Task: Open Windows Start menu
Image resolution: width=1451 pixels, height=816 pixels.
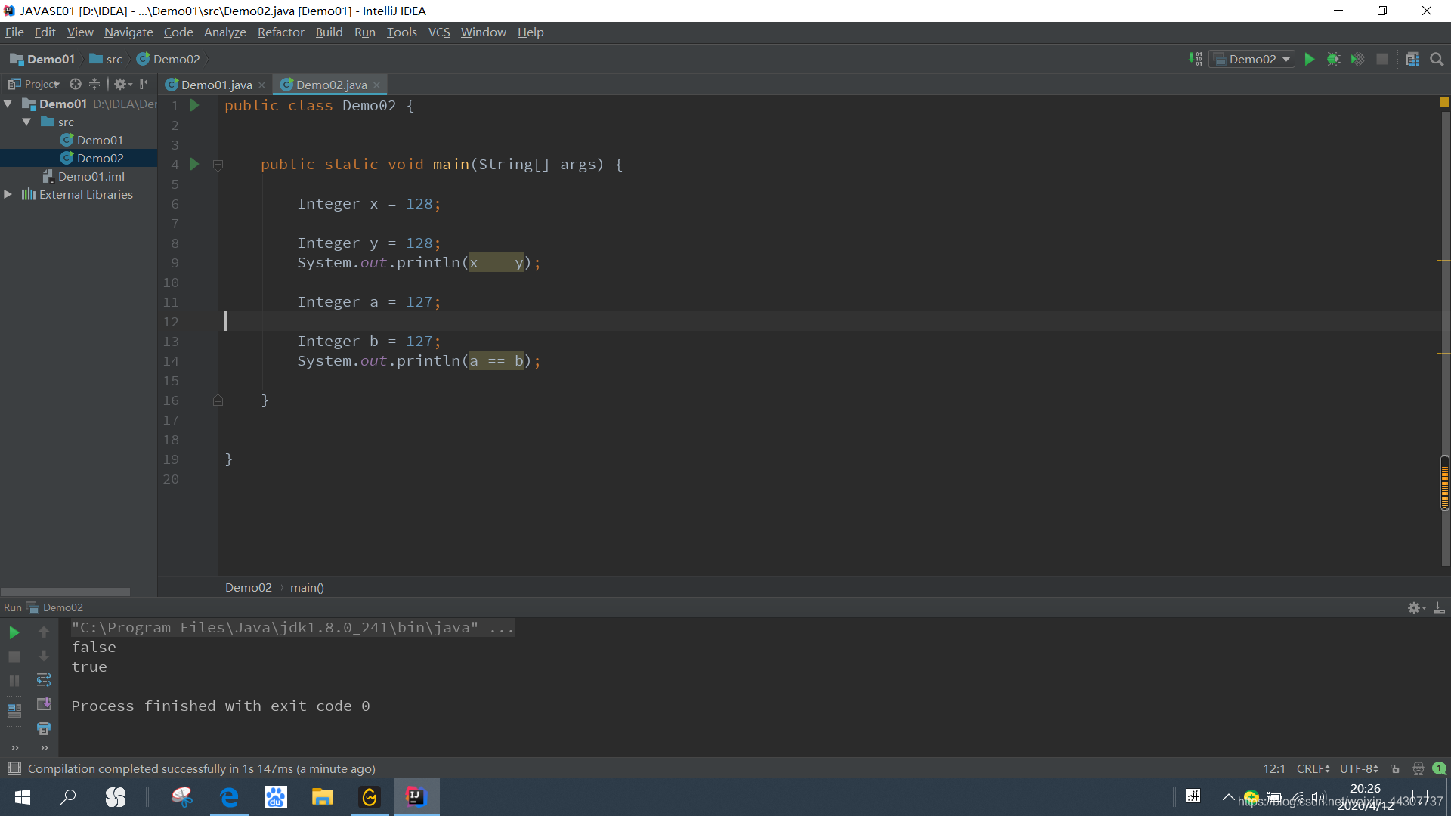Action: point(23,797)
